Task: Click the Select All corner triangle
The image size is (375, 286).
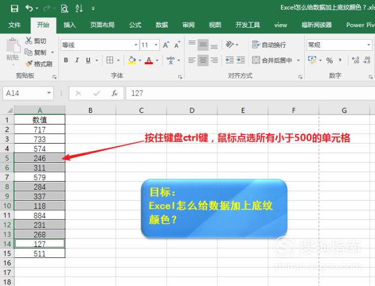Action: point(9,110)
